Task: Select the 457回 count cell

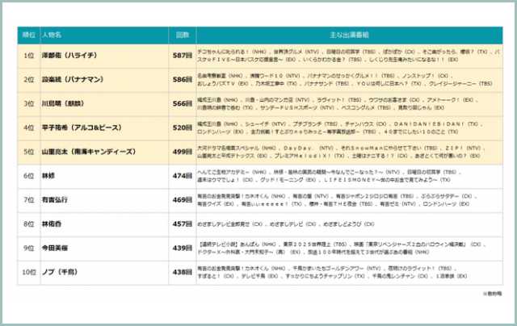Action: pyautogui.click(x=182, y=224)
